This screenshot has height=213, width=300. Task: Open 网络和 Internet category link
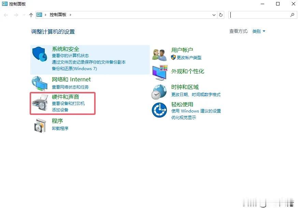point(71,79)
